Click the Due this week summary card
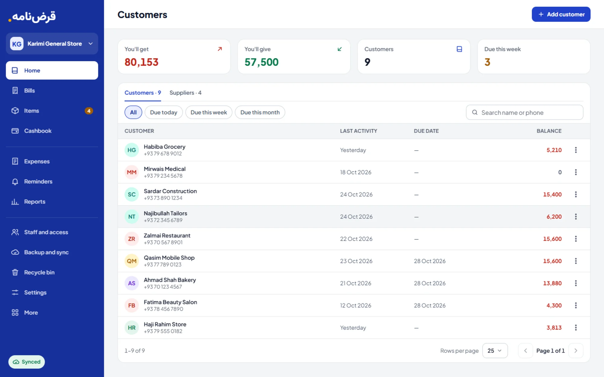This screenshot has height=377, width=604. [x=534, y=56]
